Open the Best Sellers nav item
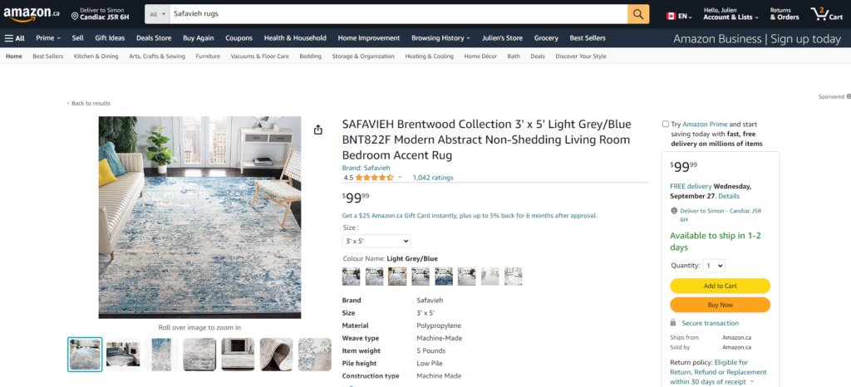 point(588,38)
